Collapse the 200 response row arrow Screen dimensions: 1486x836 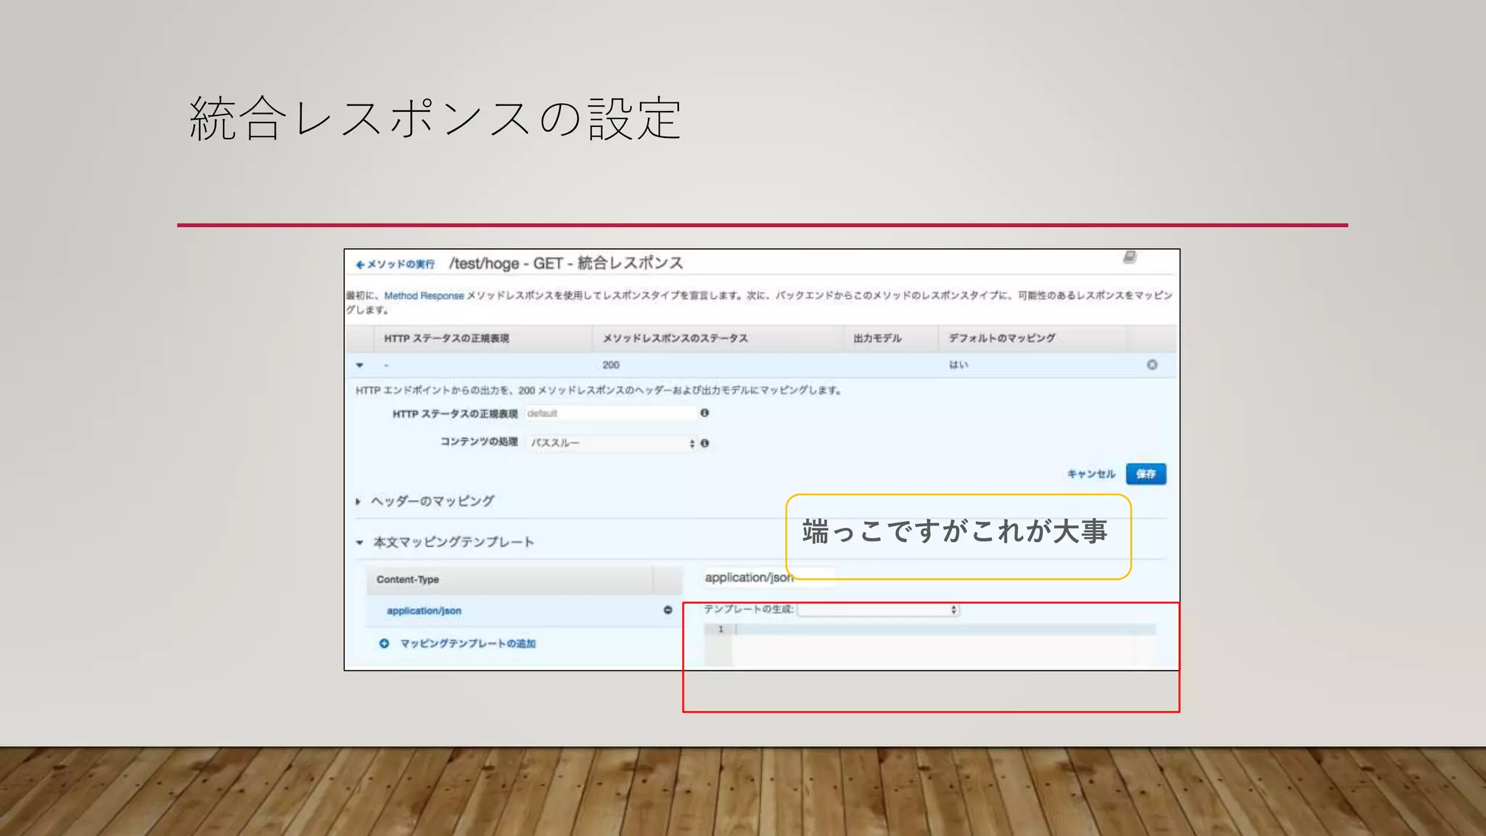[359, 365]
